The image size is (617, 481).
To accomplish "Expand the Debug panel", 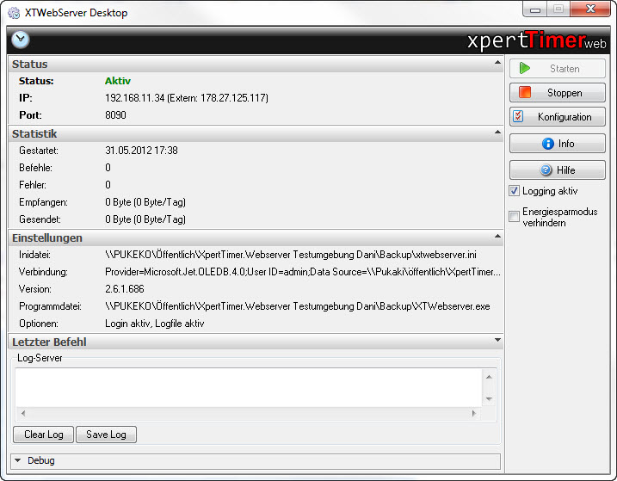I will point(18,460).
